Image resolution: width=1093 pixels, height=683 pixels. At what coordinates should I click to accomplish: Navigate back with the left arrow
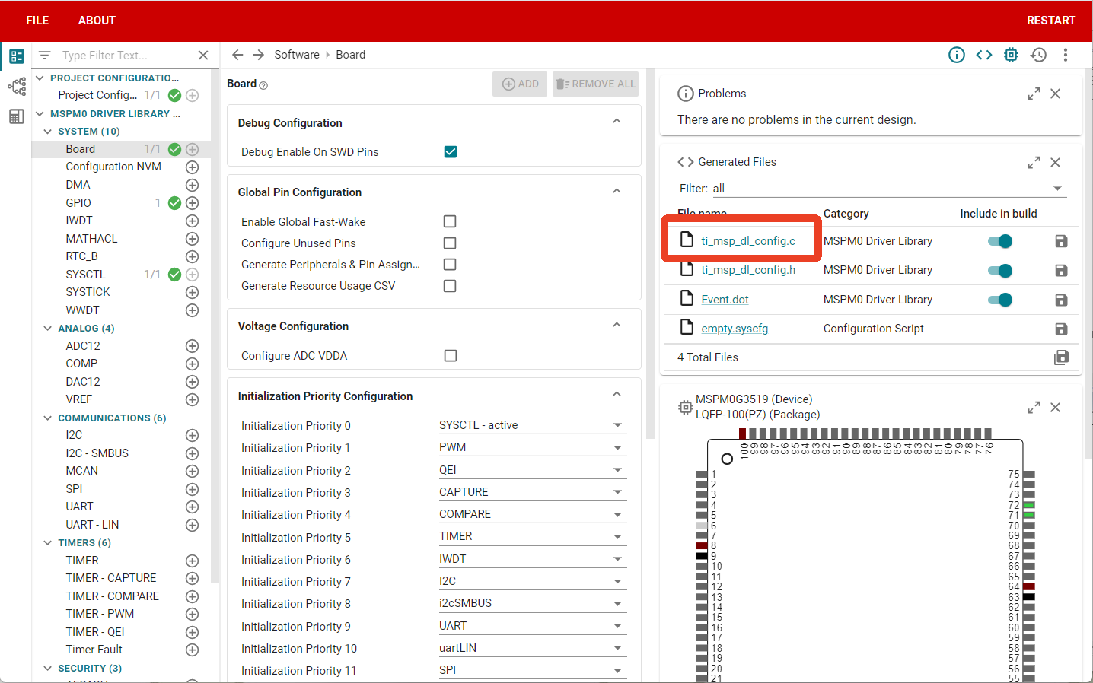(237, 55)
